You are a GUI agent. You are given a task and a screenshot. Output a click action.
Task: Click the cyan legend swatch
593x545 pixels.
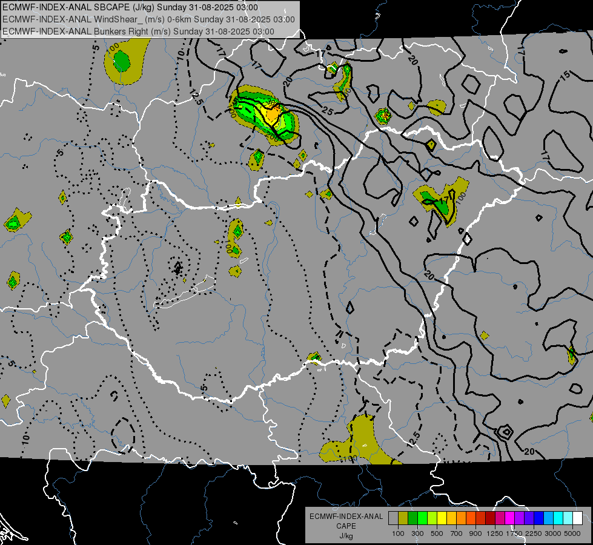click(x=558, y=518)
